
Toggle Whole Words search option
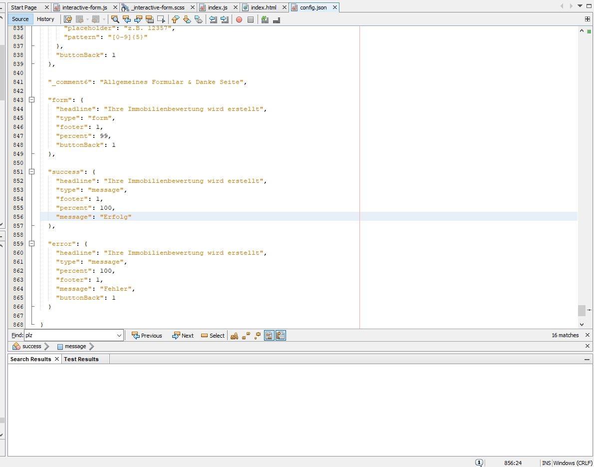click(x=246, y=336)
